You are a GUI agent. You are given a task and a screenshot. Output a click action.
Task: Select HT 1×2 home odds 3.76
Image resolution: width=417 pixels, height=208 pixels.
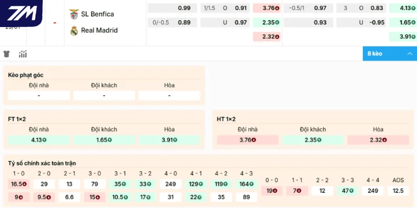tap(248, 140)
